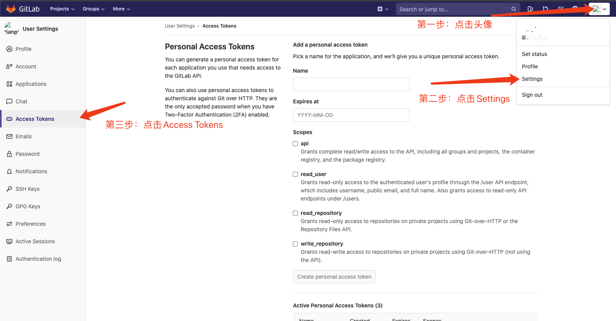
Task: Click the Active Personal Access Tokens (3) heading
Action: pyautogui.click(x=338, y=305)
